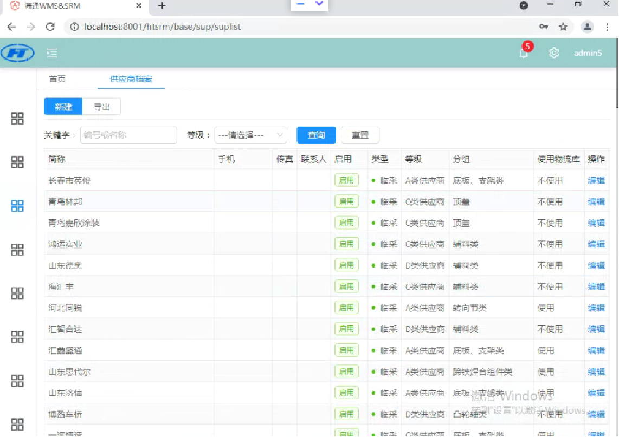This screenshot has height=437, width=619.
Task: Open the browser profile avatar icon
Action: pos(587,27)
